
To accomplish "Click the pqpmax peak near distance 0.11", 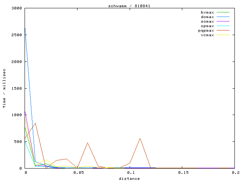I will (140, 138).
